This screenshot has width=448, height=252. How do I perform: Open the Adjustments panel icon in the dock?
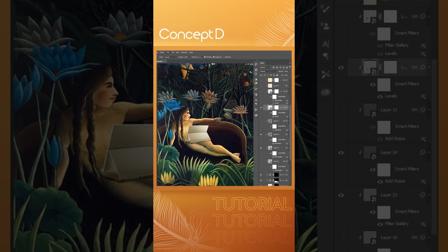[x=256, y=79]
